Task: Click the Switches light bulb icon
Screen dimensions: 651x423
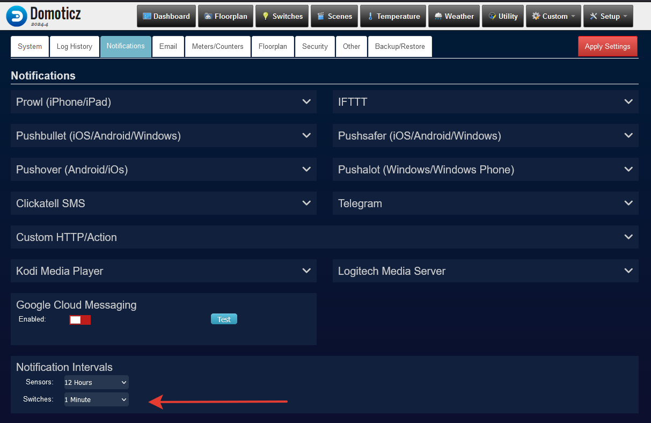Action: click(x=265, y=16)
